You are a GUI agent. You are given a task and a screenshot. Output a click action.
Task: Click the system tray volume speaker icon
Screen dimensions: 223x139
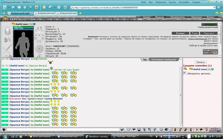coord(213,136)
